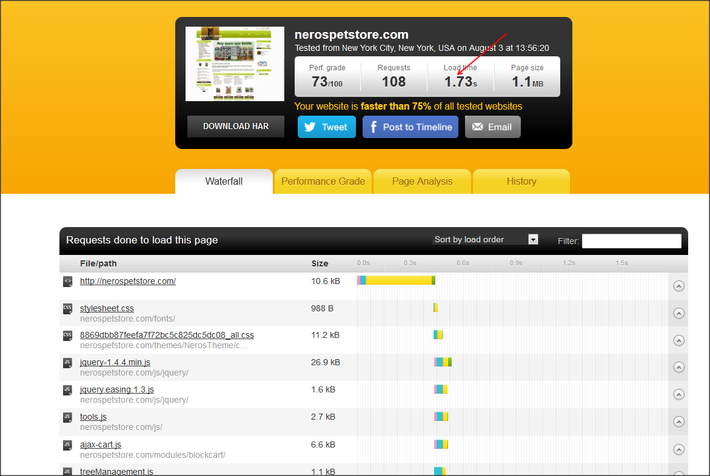Viewport: 710px width, 476px height.
Task: Click the JS icon beside ajax-cart.js
Action: pos(67,445)
